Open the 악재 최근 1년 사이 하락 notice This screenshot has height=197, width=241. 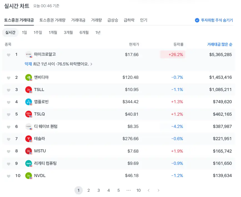click(58, 64)
